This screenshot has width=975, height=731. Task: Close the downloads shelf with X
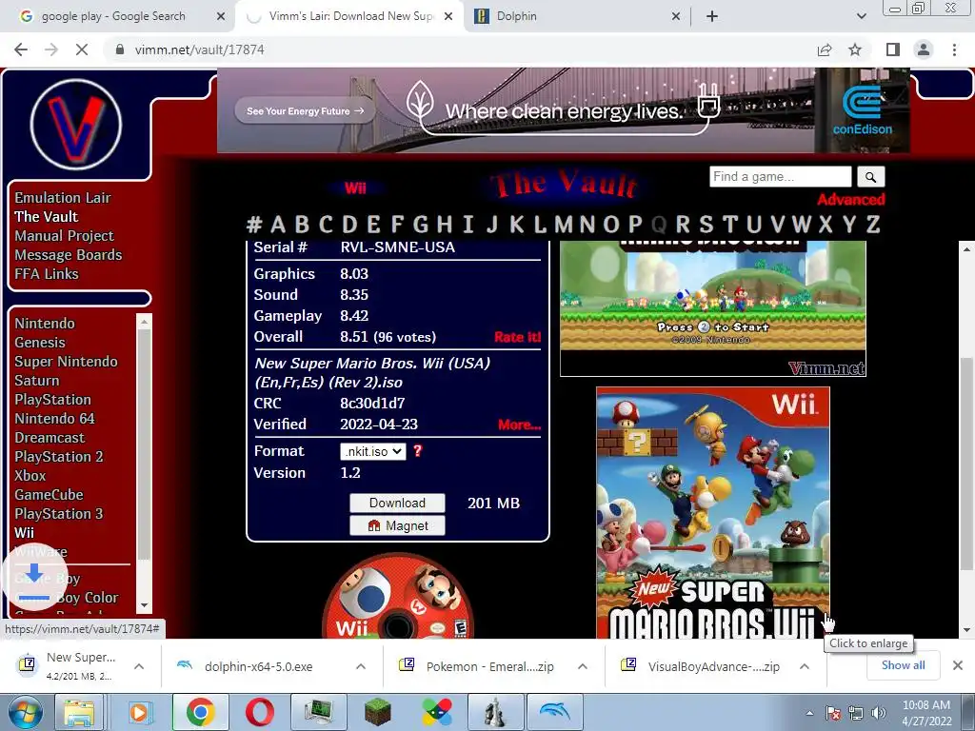958,665
